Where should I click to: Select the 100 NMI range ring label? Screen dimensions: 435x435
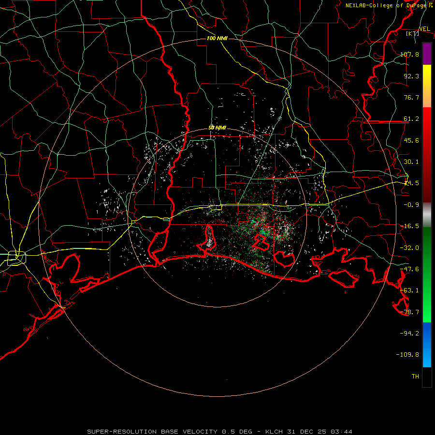(x=217, y=38)
